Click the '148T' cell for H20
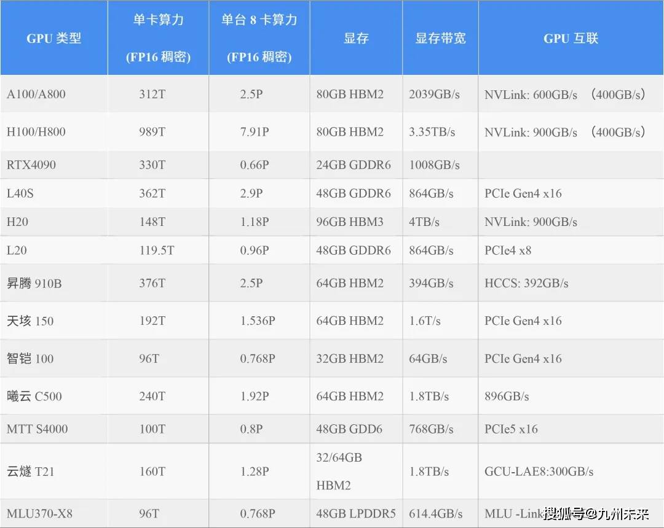The width and height of the screenshot is (664, 528). coord(152,222)
